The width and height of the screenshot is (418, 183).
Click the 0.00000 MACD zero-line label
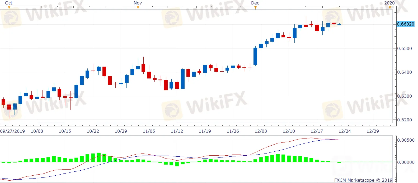[x=406, y=162]
